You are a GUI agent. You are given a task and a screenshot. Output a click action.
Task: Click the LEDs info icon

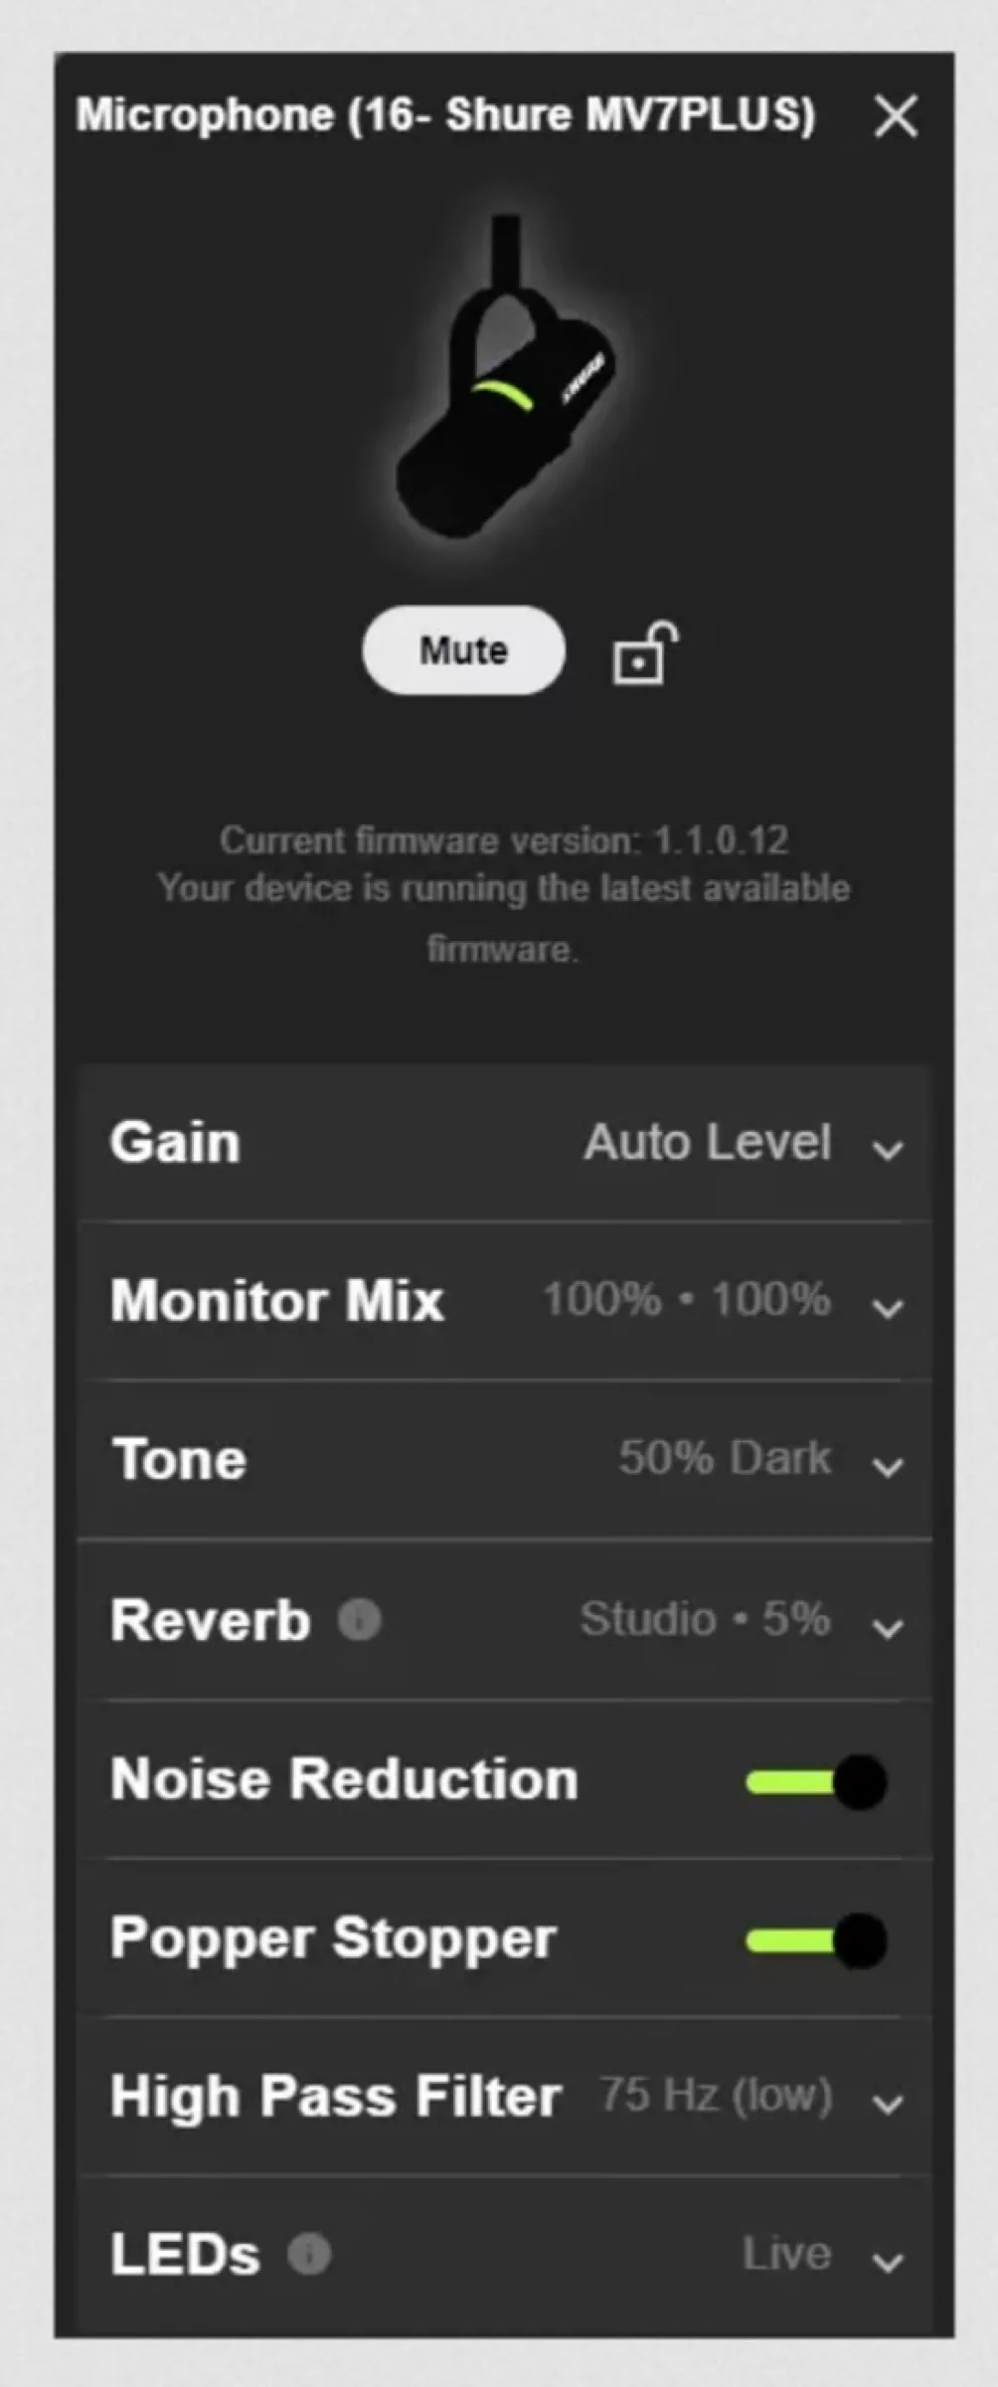tap(309, 2253)
